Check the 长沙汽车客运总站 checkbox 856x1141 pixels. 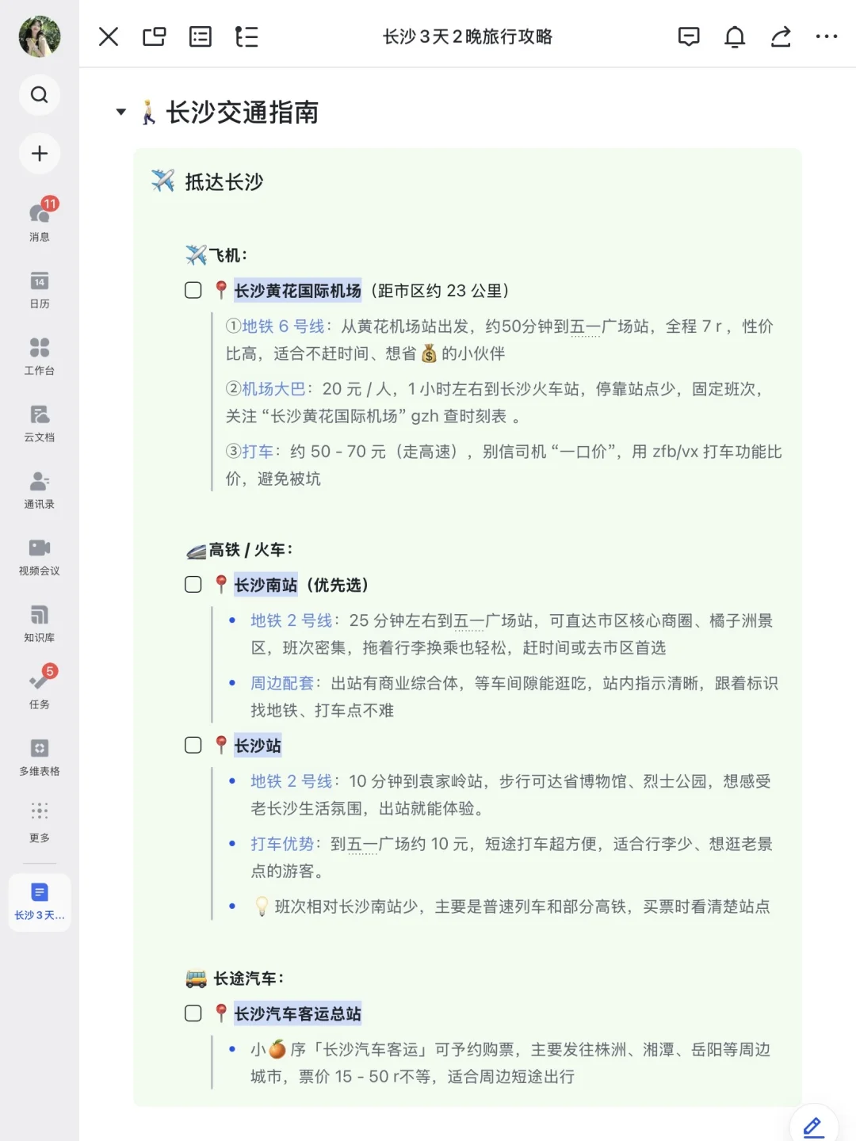(x=193, y=1013)
